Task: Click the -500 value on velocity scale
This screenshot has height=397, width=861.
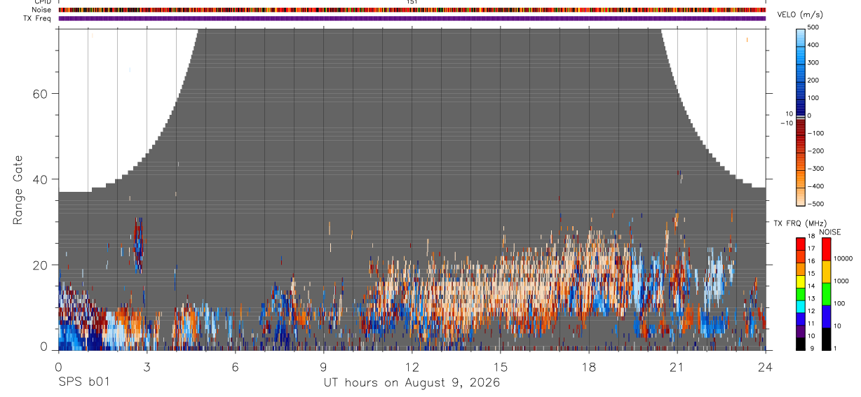Action: (x=817, y=204)
